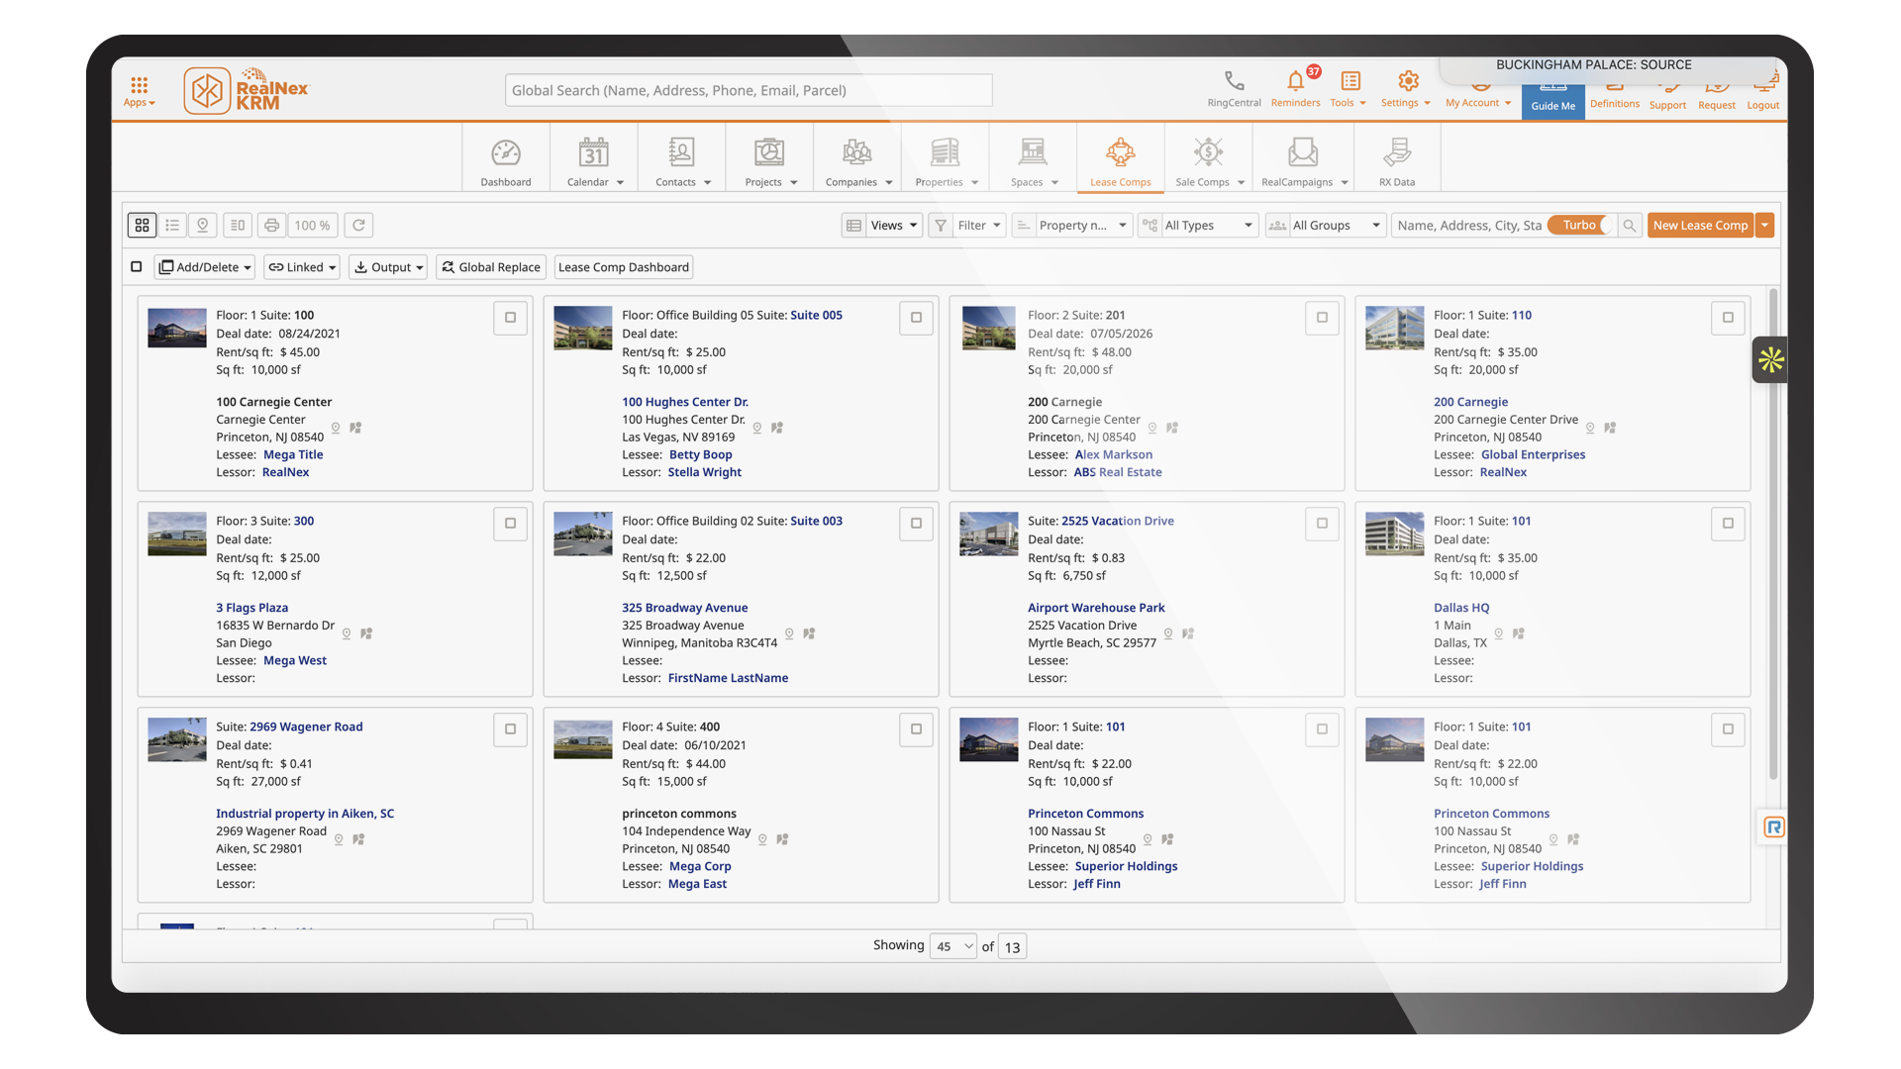Image resolution: width=1901 pixels, height=1069 pixels.
Task: Open map pin for 100 Carnegie Center
Action: [x=336, y=428]
